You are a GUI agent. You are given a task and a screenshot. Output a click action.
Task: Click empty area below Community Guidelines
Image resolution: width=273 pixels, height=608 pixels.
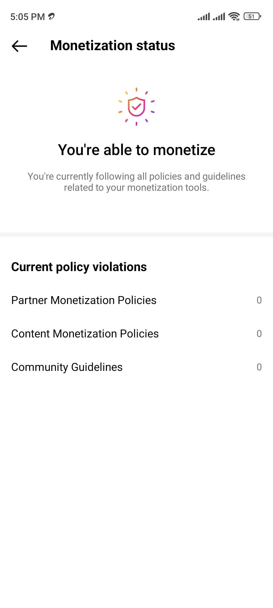136,481
